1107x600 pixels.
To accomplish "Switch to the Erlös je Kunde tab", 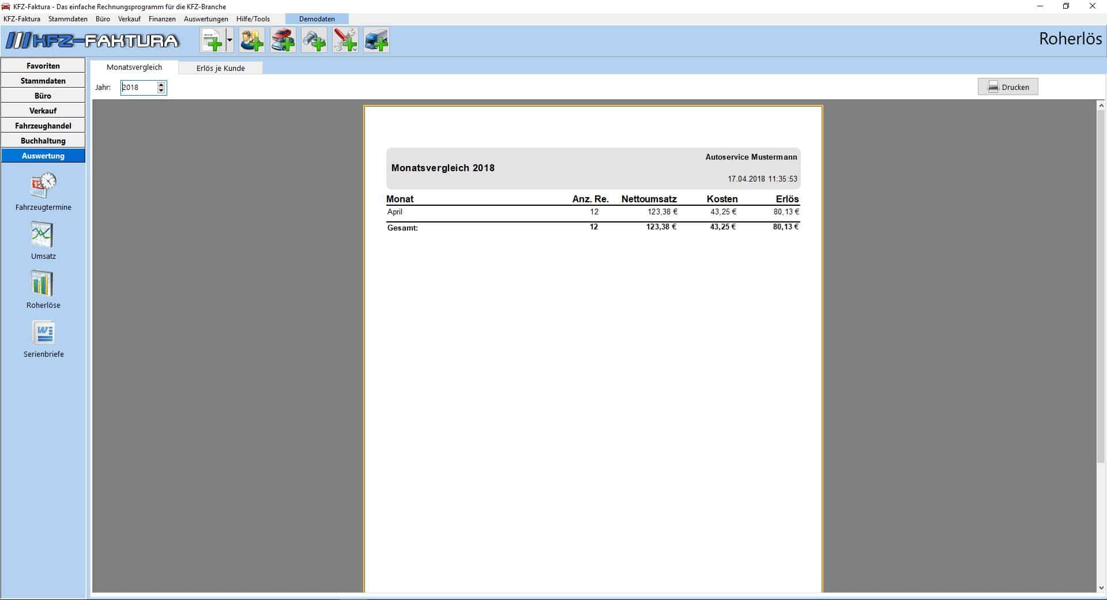I will 221,68.
